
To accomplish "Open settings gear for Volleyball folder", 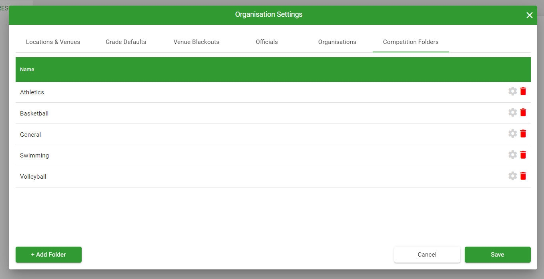I will pyautogui.click(x=512, y=176).
